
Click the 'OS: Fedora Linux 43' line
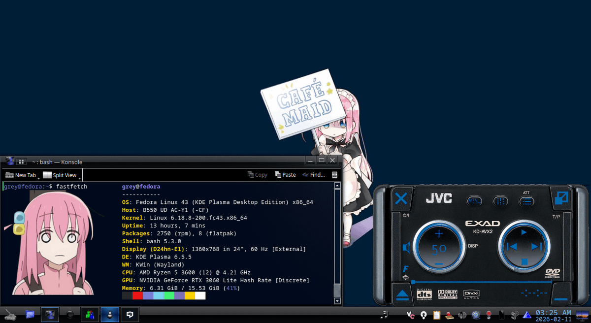218,202
